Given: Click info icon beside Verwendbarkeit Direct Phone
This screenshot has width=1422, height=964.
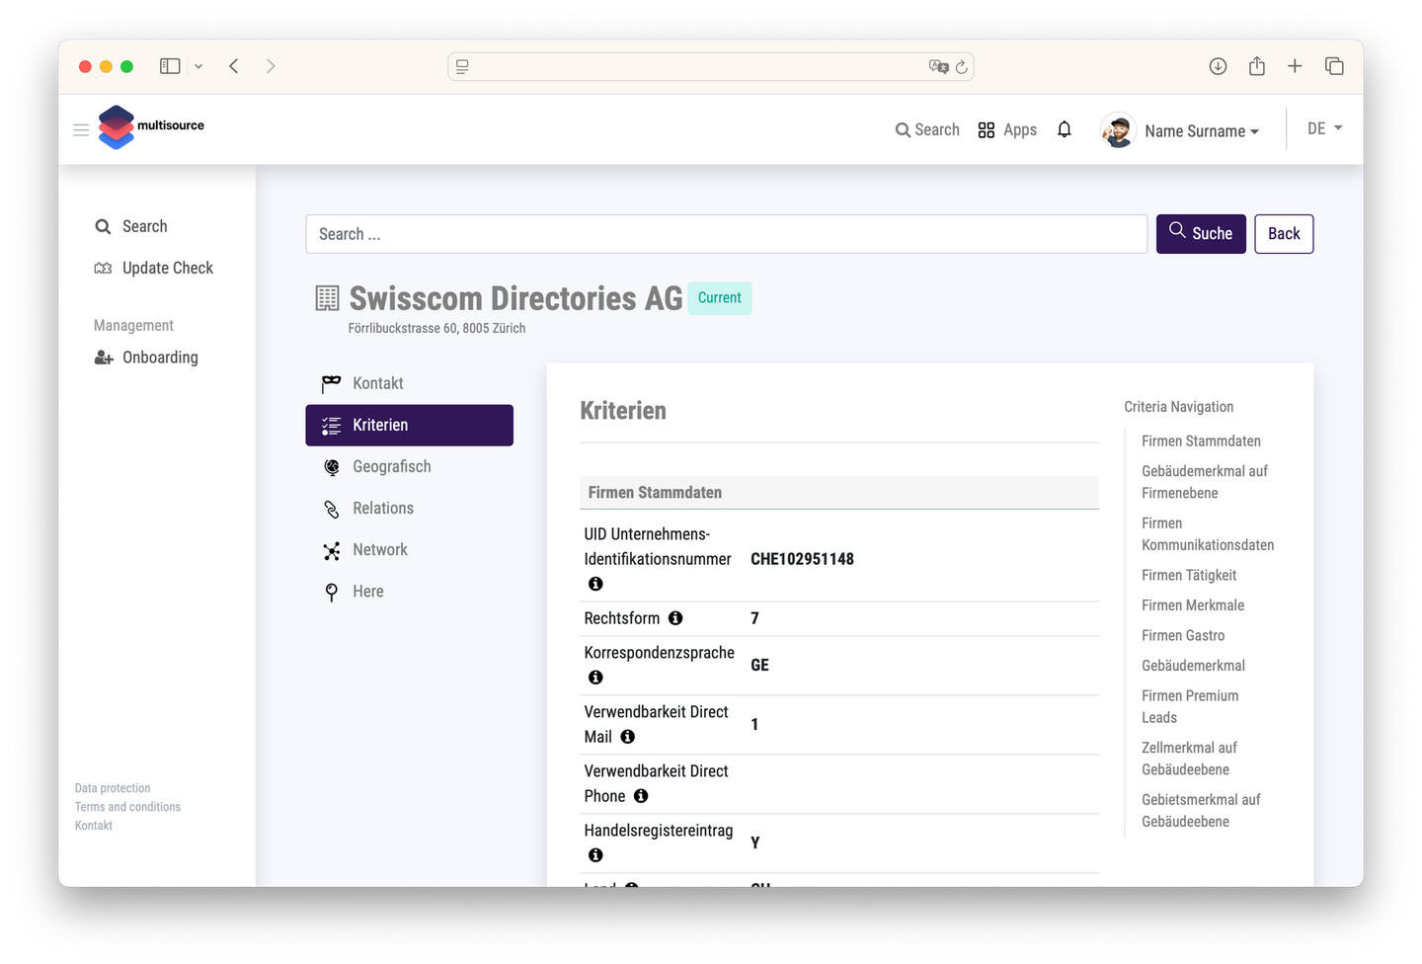Looking at the screenshot, I should (641, 796).
